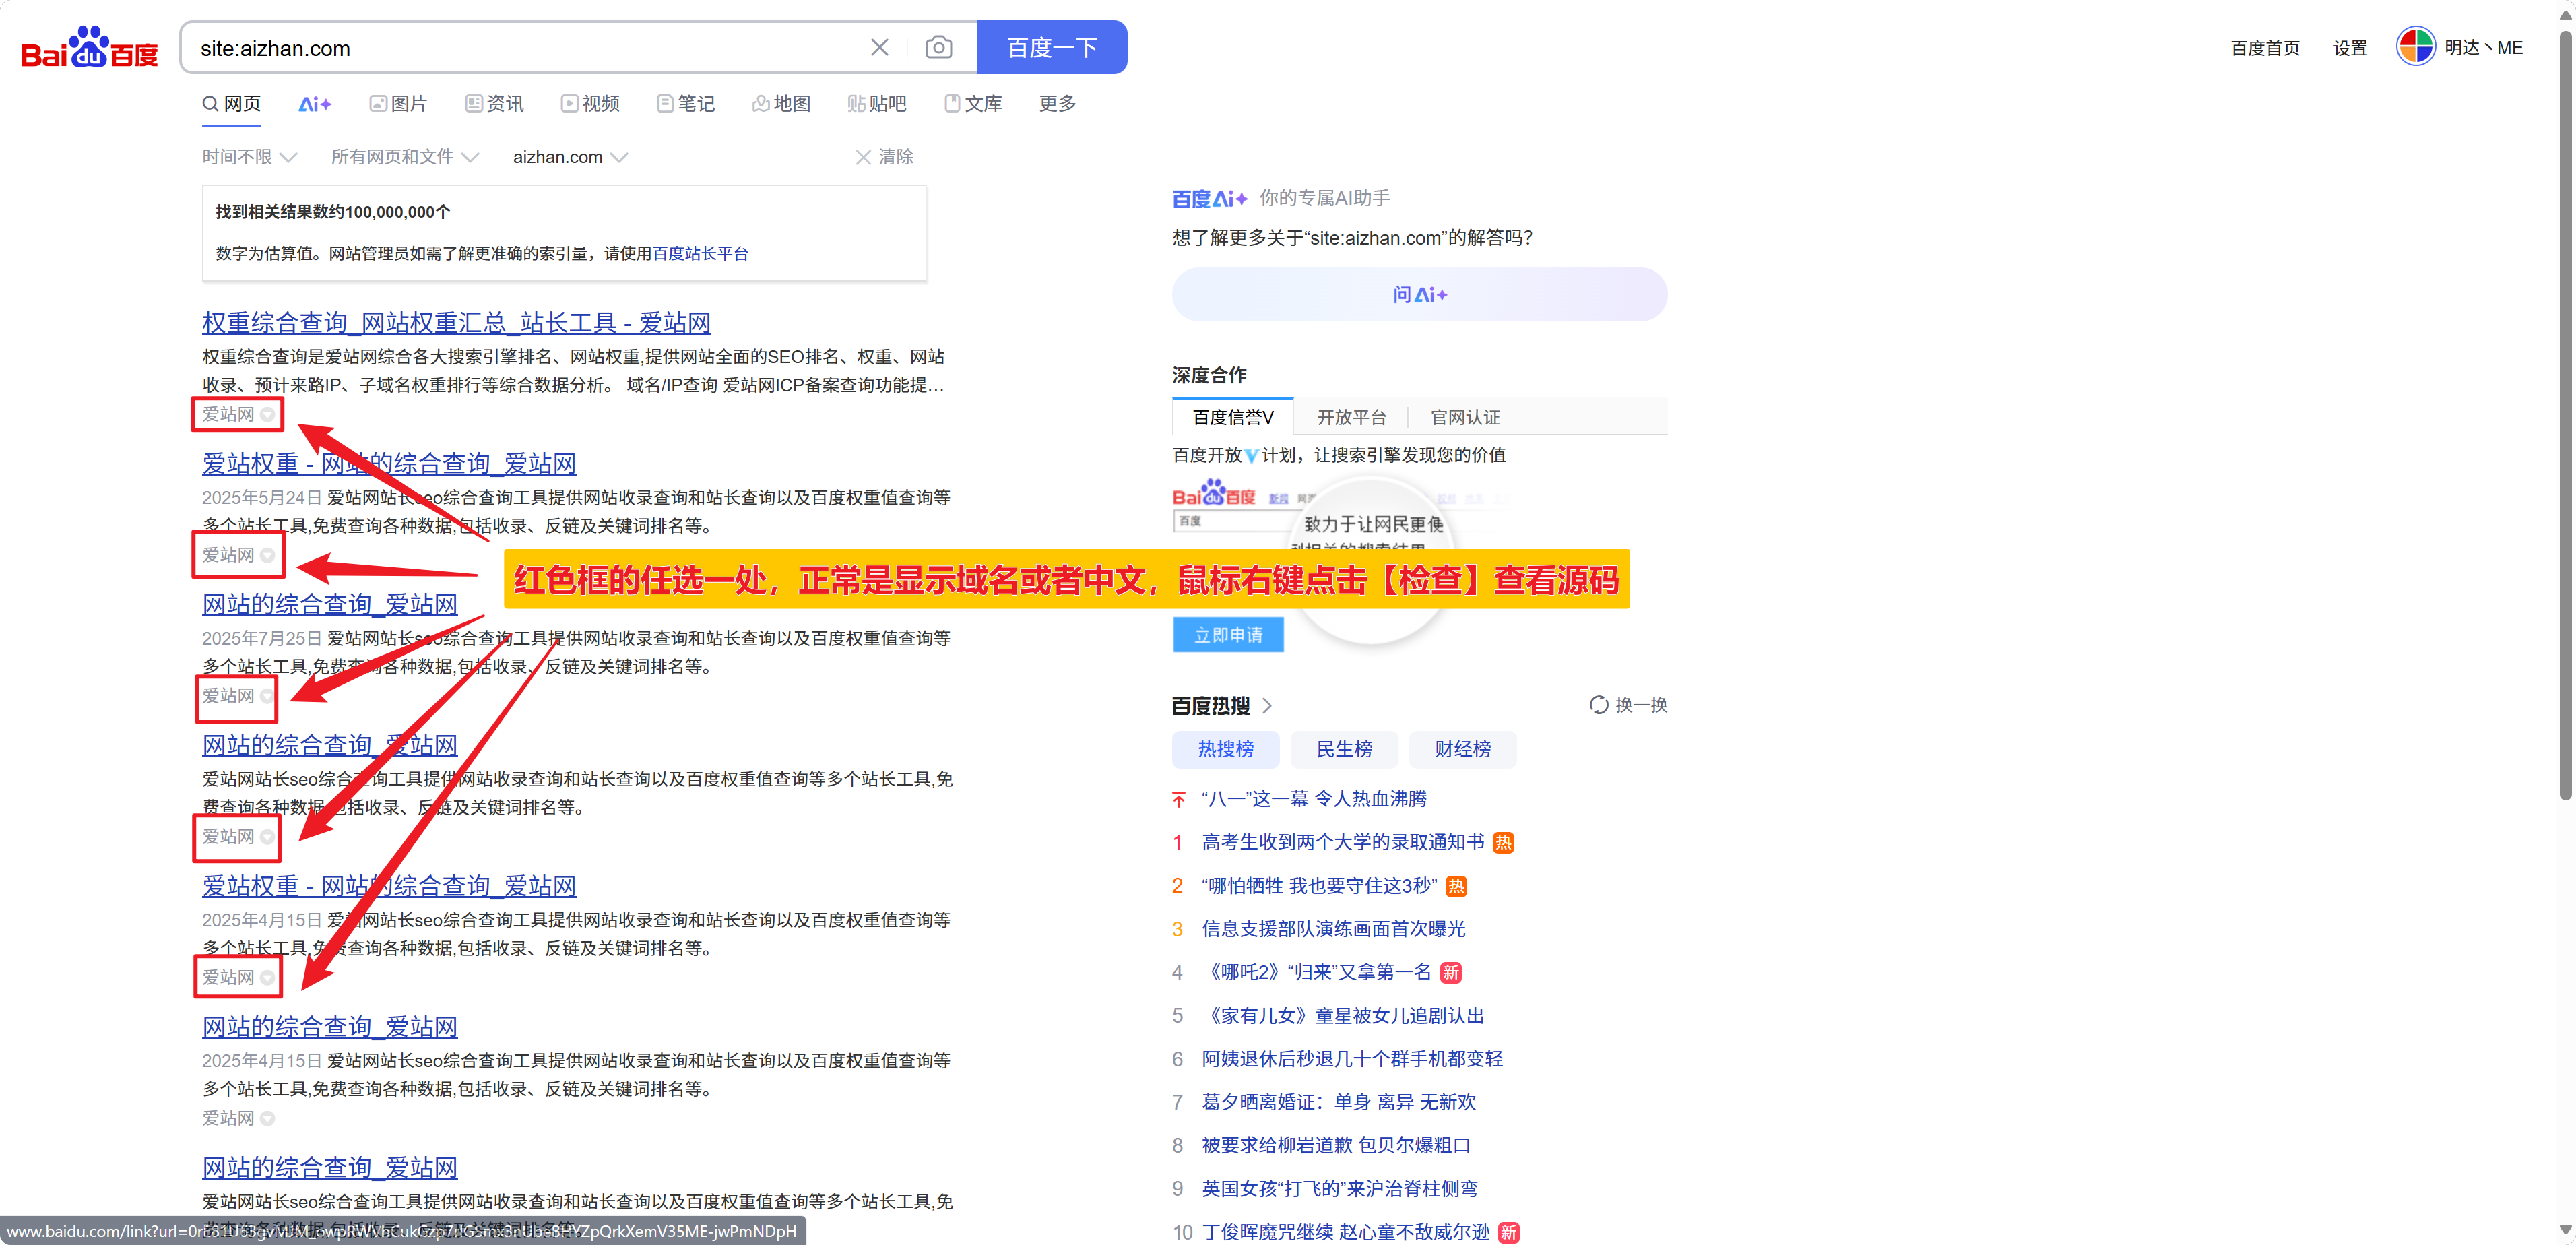Viewport: 2576px width, 1245px height.
Task: Switch to the 视频 tab
Action: click(x=590, y=104)
